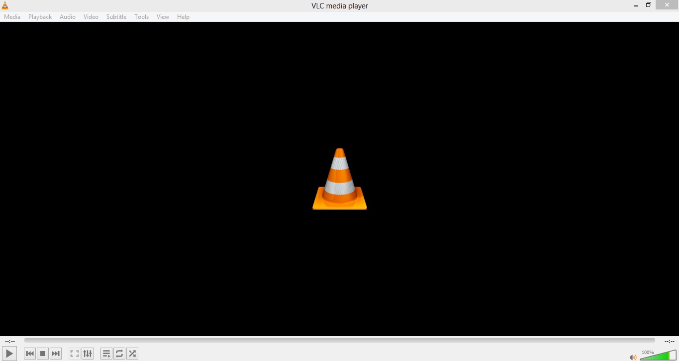Close VLC media player window
The image size is (679, 361).
(x=667, y=5)
